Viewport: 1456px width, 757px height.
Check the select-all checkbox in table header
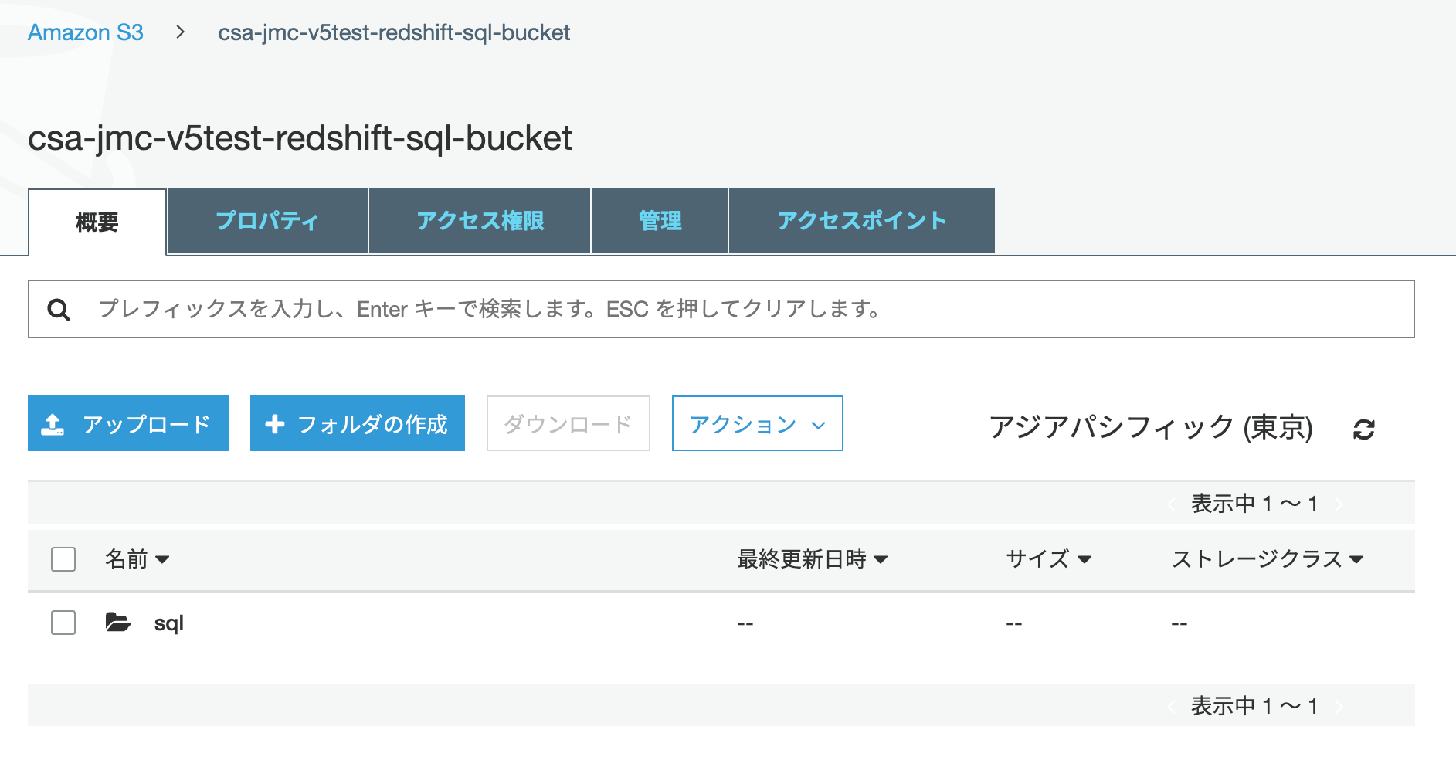pyautogui.click(x=63, y=560)
